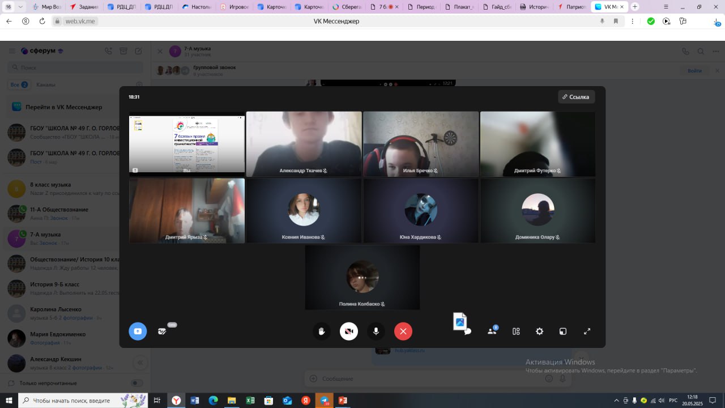Minimize call to picture-in-picture window
Image resolution: width=725 pixels, height=408 pixels.
[x=563, y=331]
